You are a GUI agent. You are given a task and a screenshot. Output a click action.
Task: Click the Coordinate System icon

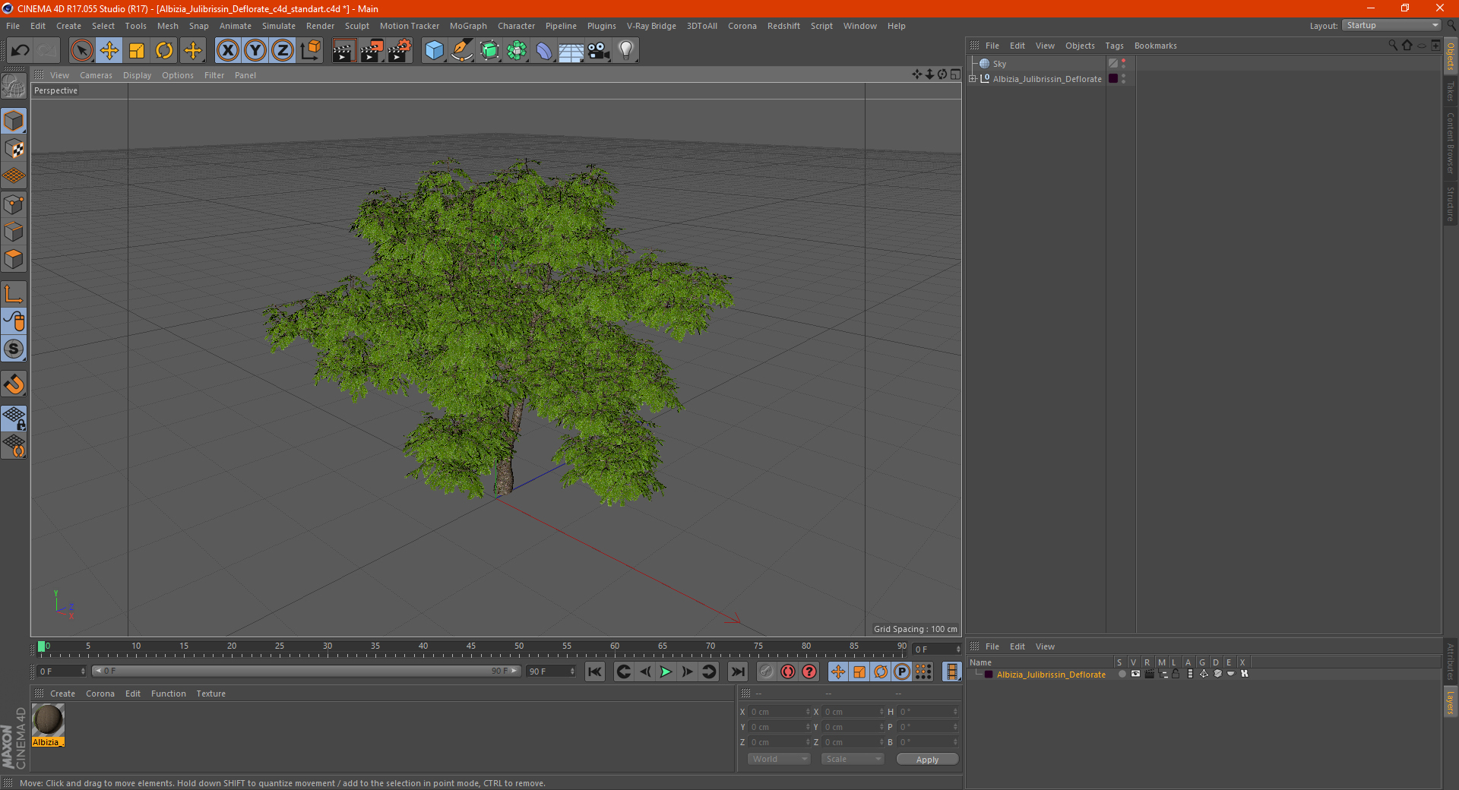click(x=311, y=51)
